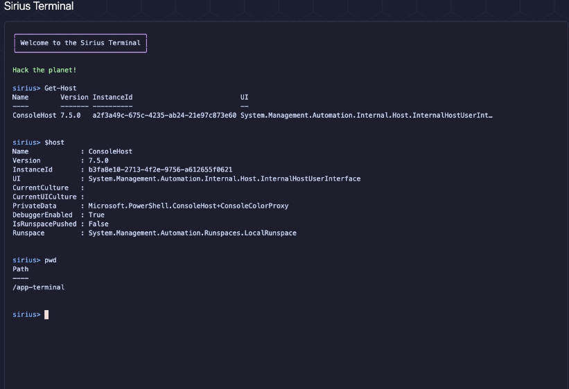Click the ConsoleColorProxy PrivateData value

point(189,206)
